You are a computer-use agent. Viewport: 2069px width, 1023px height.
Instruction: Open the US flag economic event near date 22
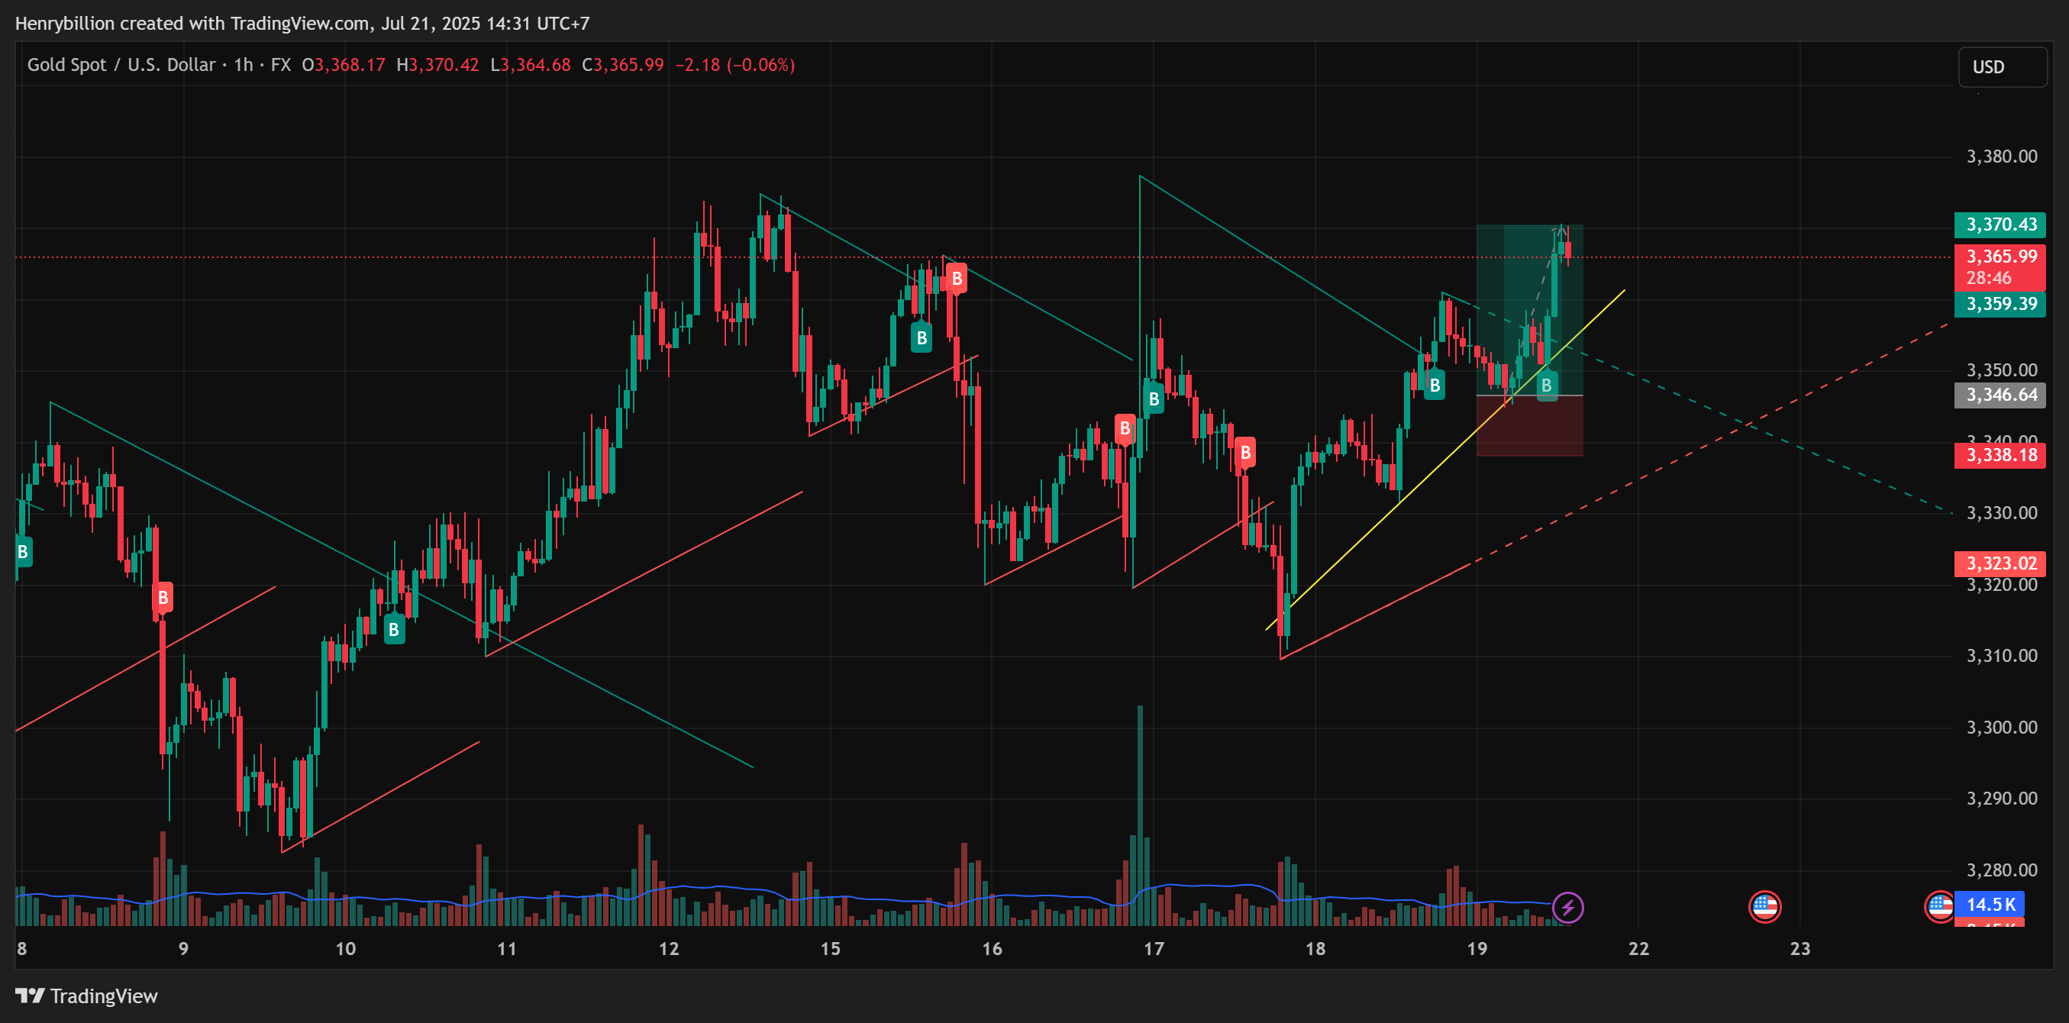click(x=1764, y=908)
